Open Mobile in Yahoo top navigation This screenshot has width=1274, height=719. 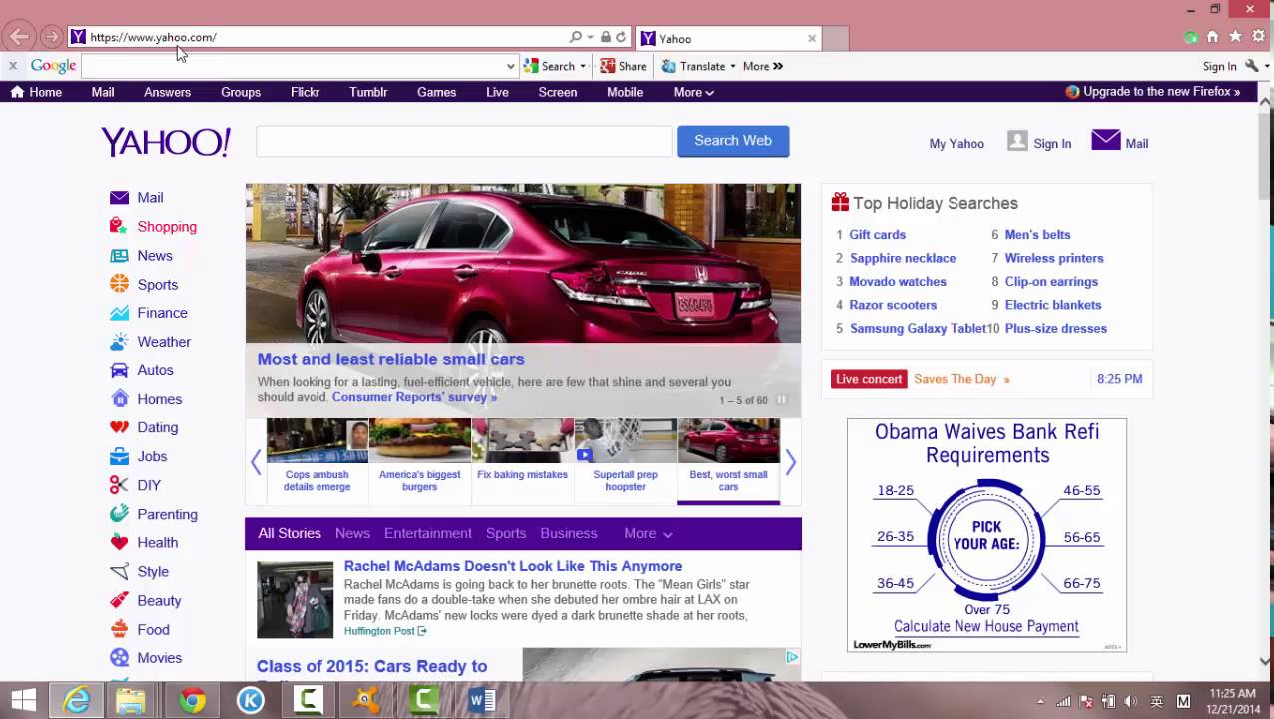625,92
